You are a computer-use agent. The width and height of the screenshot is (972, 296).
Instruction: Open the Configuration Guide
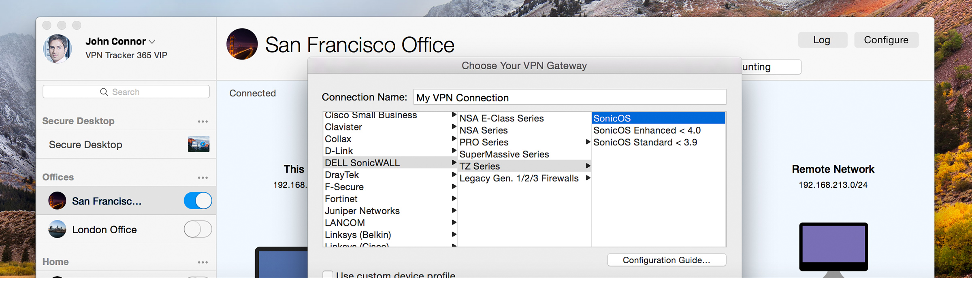(666, 260)
